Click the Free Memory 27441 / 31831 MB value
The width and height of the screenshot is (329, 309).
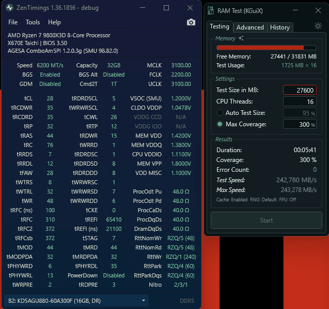293,56
